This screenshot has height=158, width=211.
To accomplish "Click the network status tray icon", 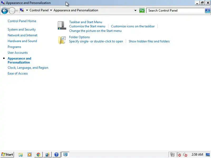I will [x=172, y=155].
